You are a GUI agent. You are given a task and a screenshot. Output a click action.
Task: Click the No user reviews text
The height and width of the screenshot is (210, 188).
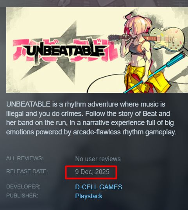98,159
